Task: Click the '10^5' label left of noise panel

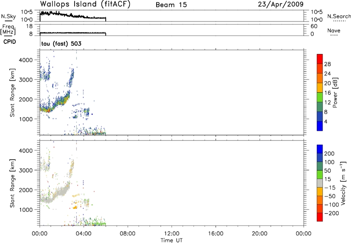Action: (x=27, y=12)
